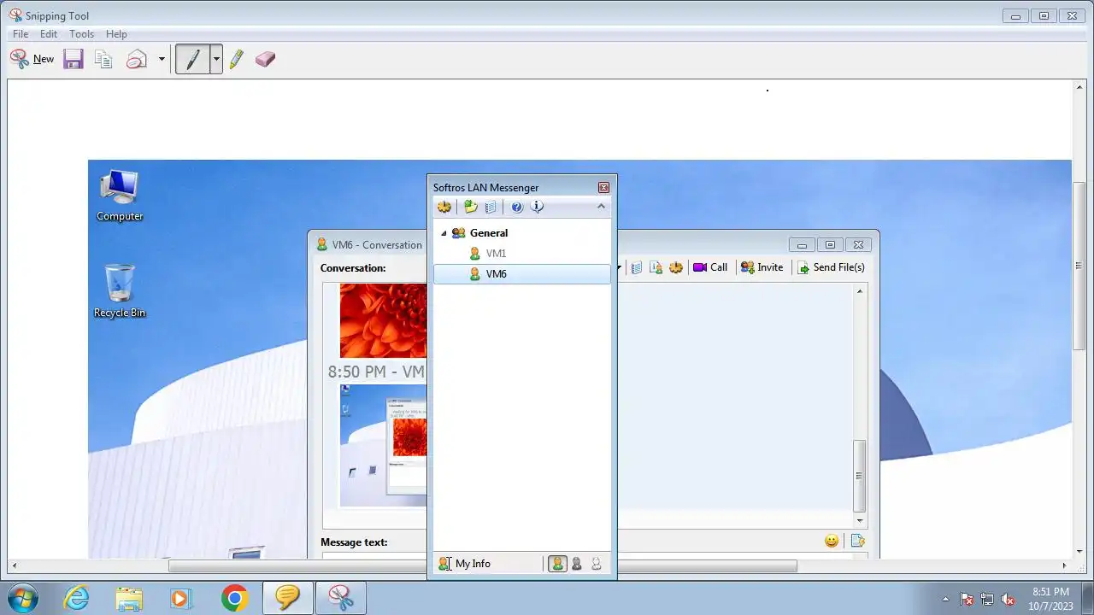
Task: Collapse the Messenger toolbar with the chevron
Action: click(x=601, y=207)
